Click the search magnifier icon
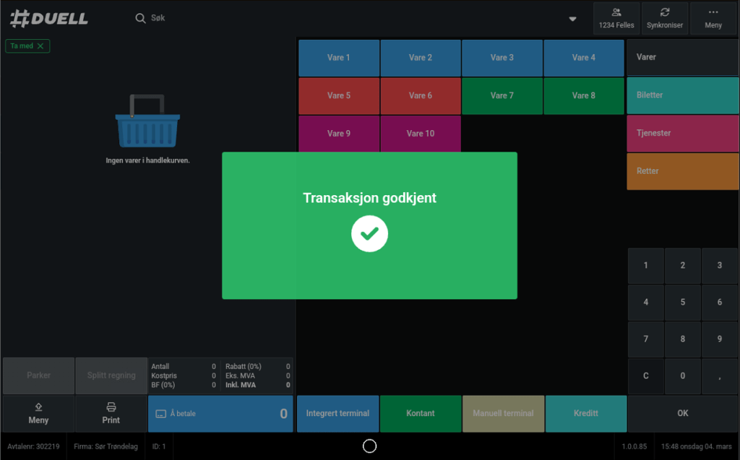The image size is (740, 460). click(x=141, y=18)
